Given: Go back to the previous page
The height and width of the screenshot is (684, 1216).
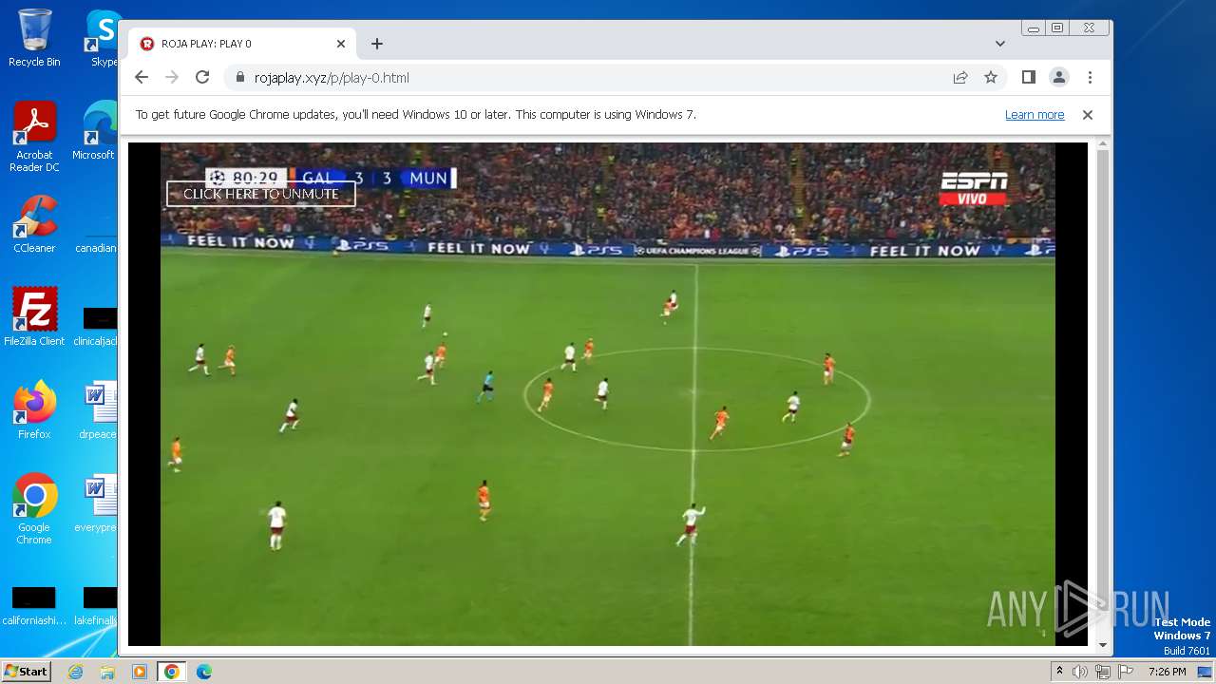Looking at the screenshot, I should (x=142, y=77).
